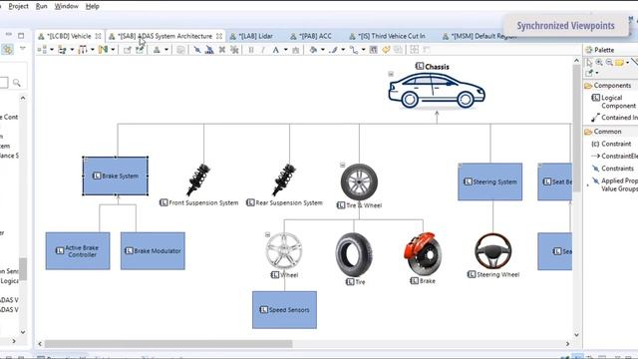Click the Palette zoom in tool
638x359 pixels.
pyautogui.click(x=599, y=62)
